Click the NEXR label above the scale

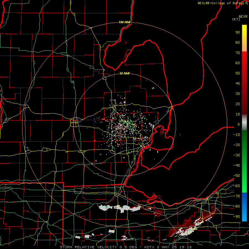point(243,17)
